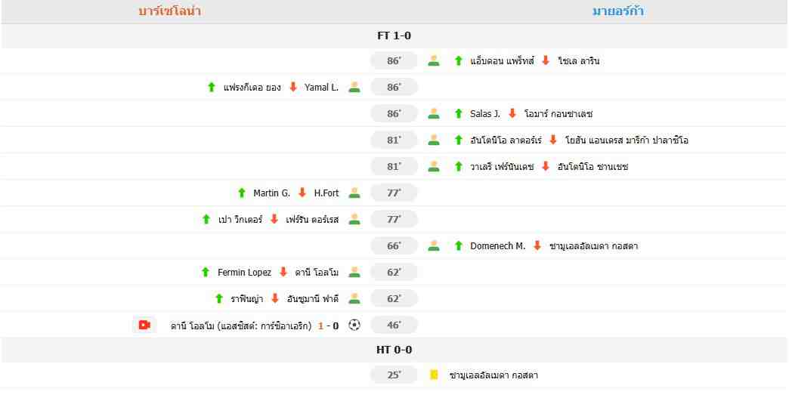
Task: Click substitution player icon beside เฟร์รัน ตอร์เรส
Action: [x=354, y=219]
